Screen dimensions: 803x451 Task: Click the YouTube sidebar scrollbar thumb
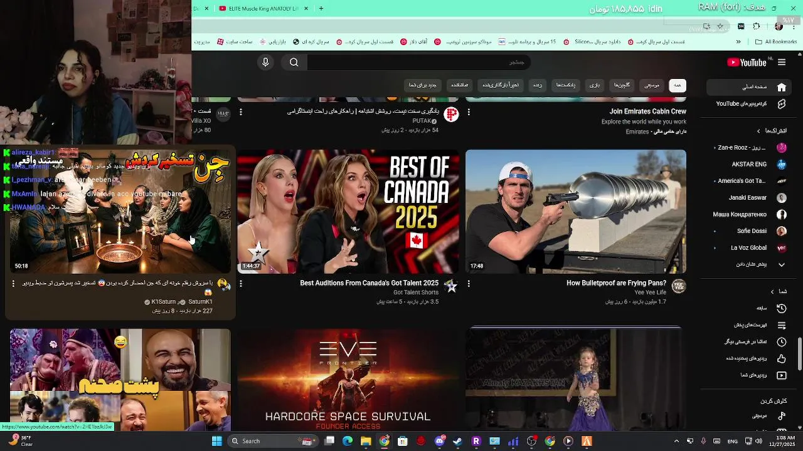[799, 354]
